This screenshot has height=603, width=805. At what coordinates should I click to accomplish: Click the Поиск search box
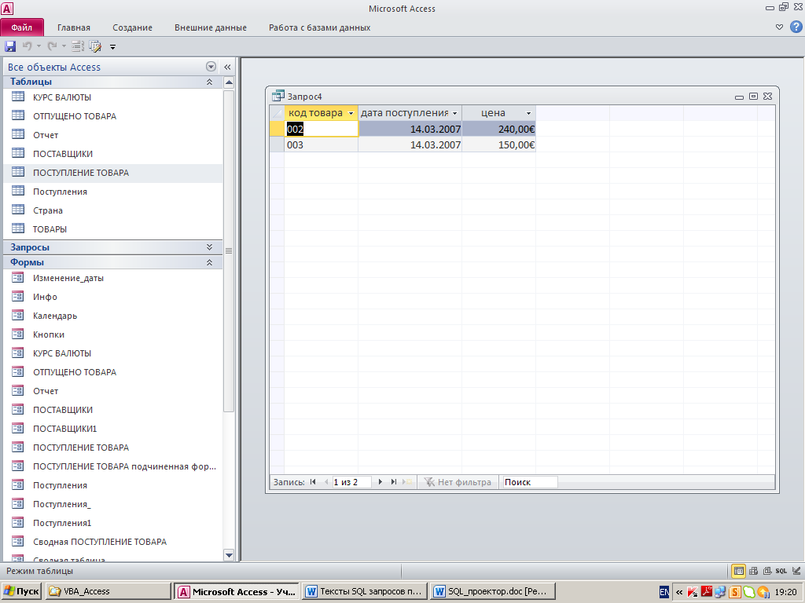(x=529, y=482)
